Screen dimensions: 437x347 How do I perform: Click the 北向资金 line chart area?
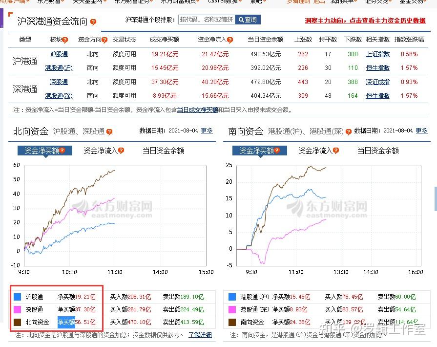115,216
